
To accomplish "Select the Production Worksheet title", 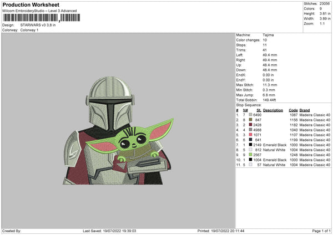I will pyautogui.click(x=31, y=4).
